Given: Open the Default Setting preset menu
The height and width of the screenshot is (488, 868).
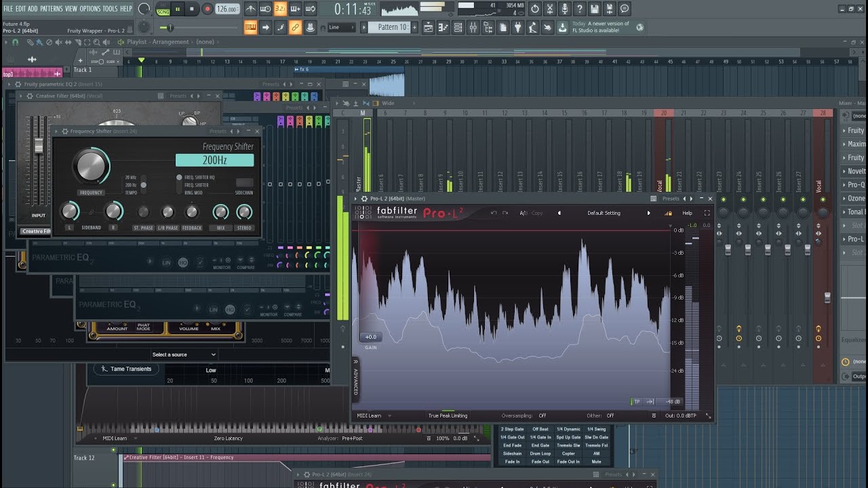Looking at the screenshot, I should pyautogui.click(x=604, y=213).
